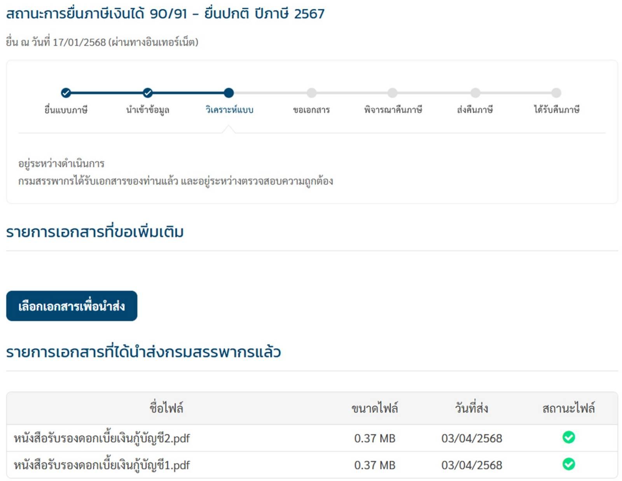The image size is (622, 481).
Task: Click the อยู่ระหว่างดำเนินการ status text
Action: point(61,163)
